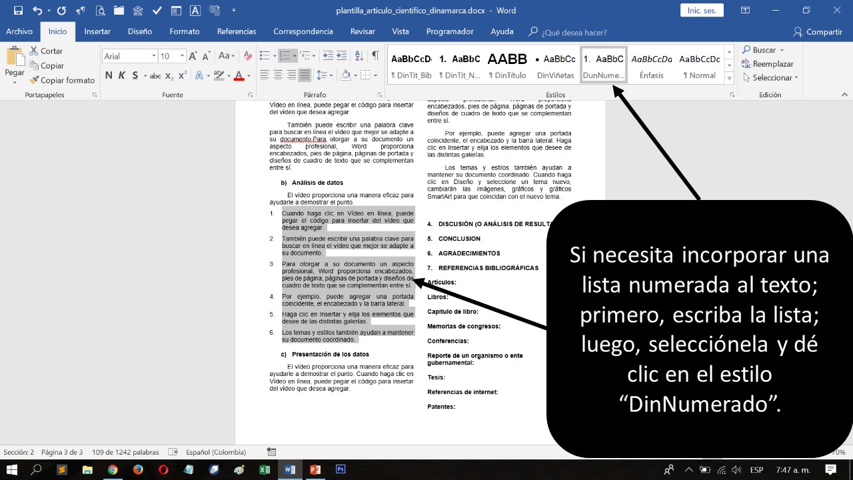The width and height of the screenshot is (853, 480).
Task: Copy format with Copiar formato
Action: point(62,80)
